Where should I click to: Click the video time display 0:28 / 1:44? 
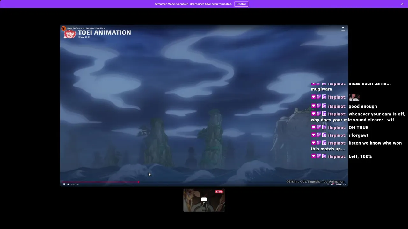(75, 184)
